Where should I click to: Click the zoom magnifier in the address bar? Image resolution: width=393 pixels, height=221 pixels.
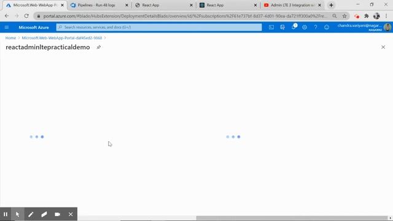point(335,16)
